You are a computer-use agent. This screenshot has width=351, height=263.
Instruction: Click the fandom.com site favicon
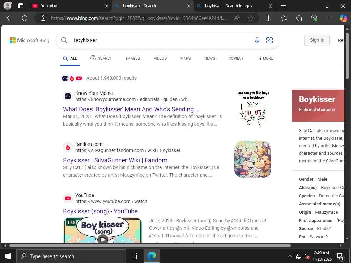68,147
